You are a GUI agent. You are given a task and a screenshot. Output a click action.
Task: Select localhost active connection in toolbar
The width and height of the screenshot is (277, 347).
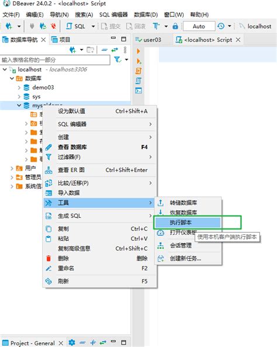(255, 26)
